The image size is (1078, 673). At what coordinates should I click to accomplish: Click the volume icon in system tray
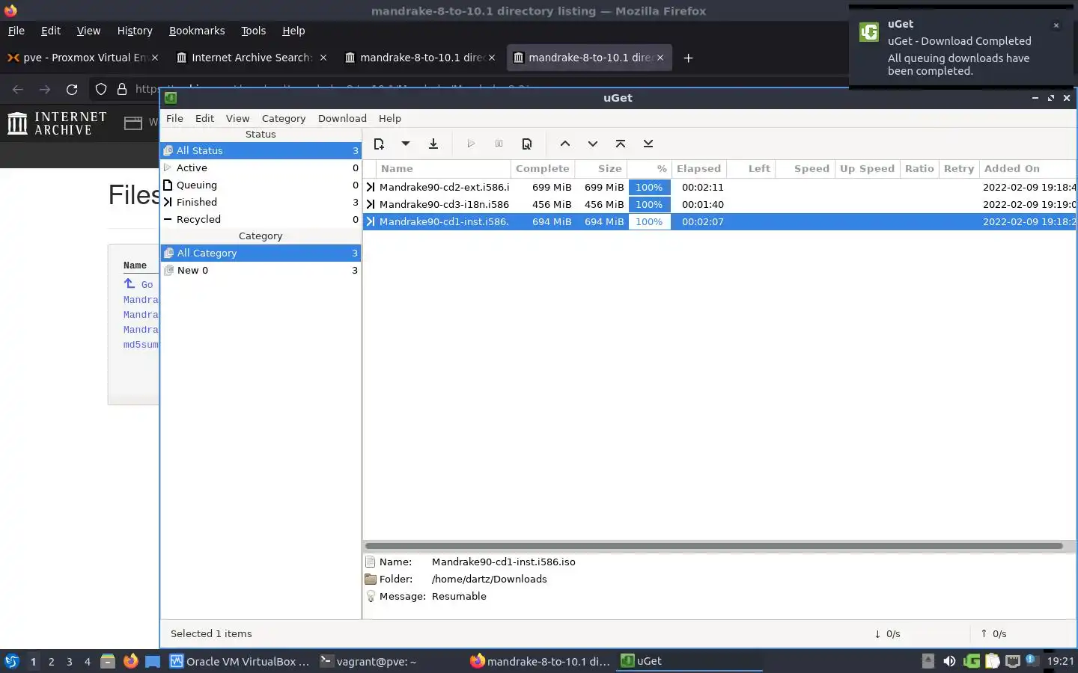[x=949, y=661]
